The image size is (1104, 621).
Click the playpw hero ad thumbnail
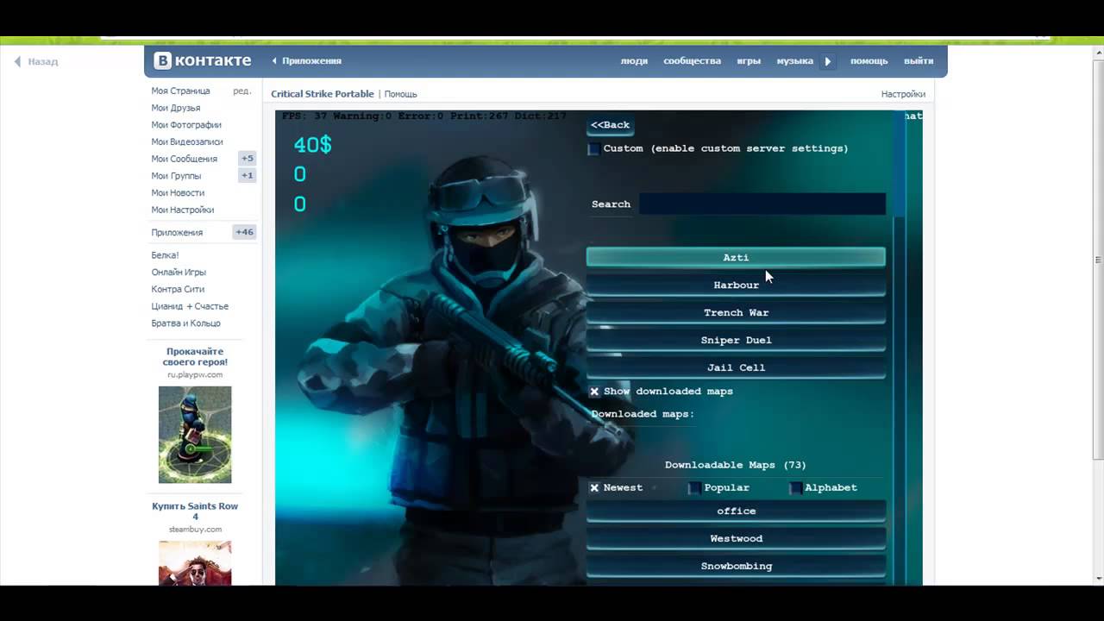pyautogui.click(x=195, y=435)
